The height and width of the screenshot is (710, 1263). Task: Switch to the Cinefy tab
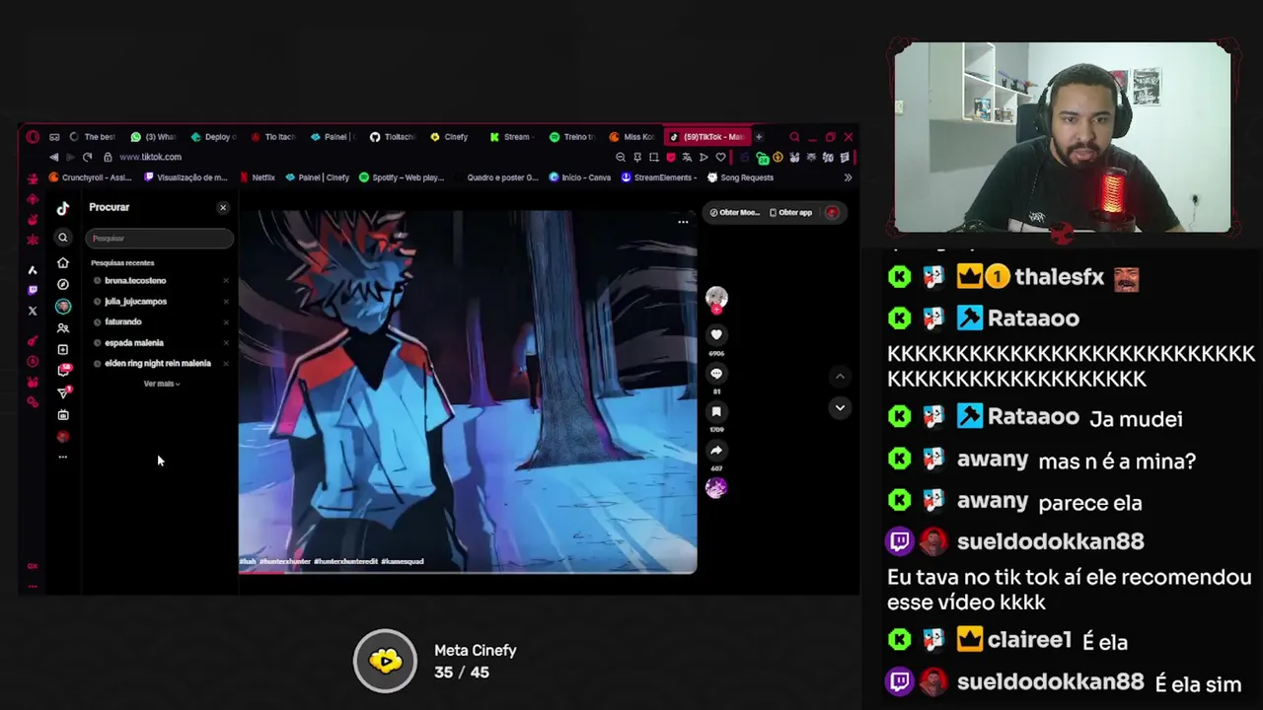pos(449,137)
